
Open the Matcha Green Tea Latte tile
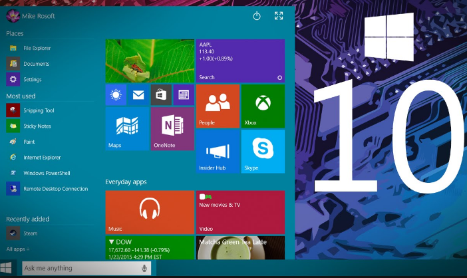tap(240, 247)
